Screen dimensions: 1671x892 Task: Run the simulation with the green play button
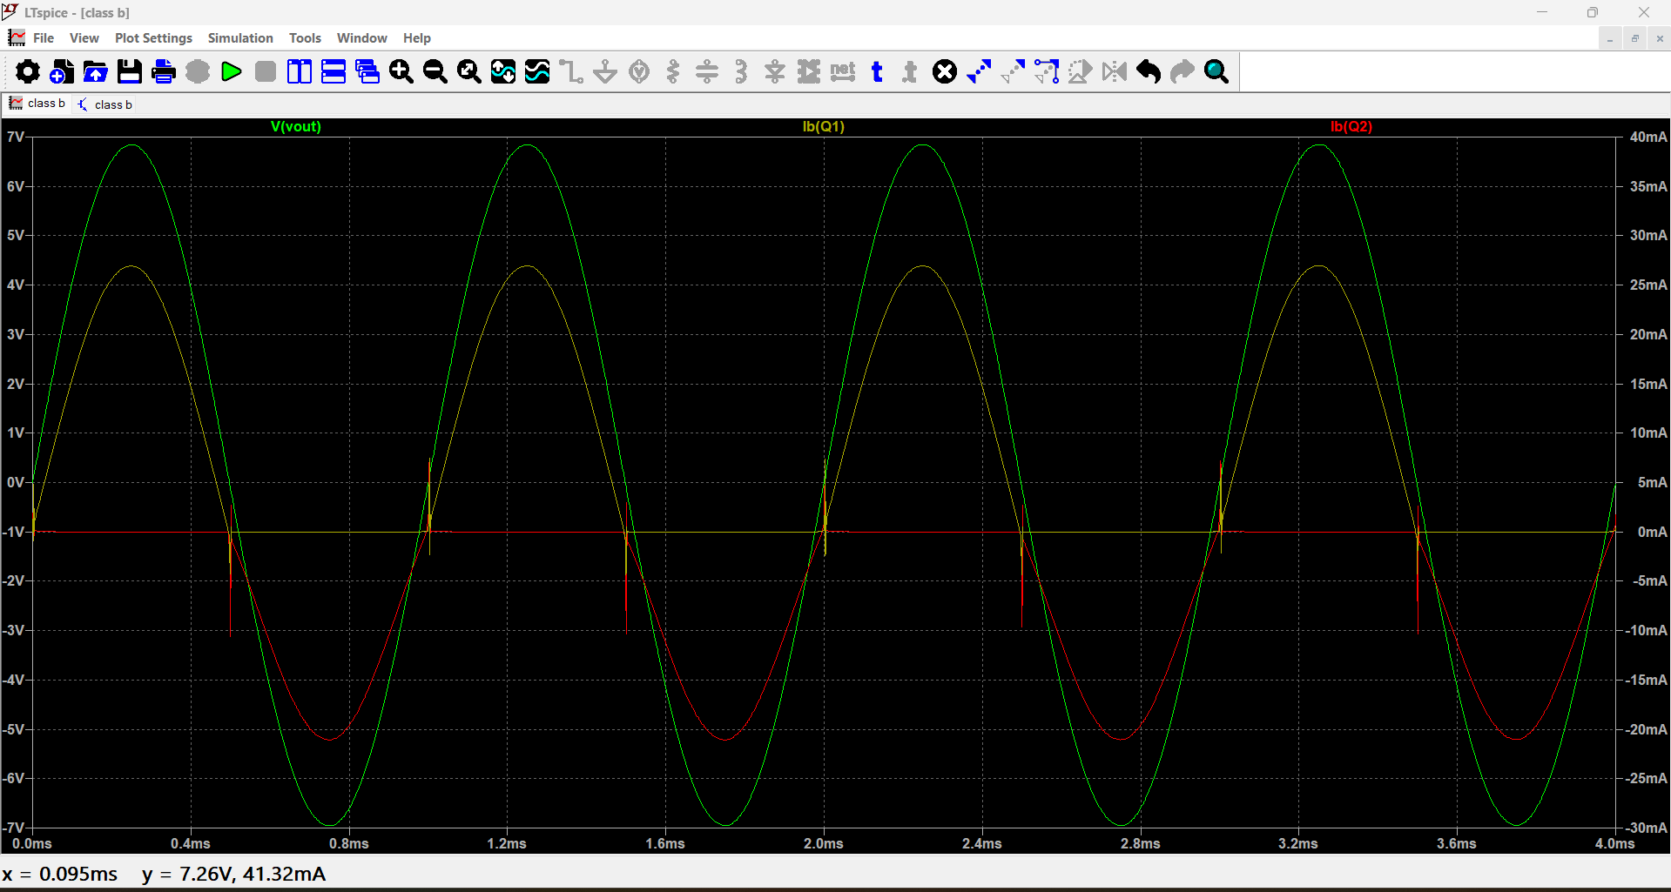(232, 71)
